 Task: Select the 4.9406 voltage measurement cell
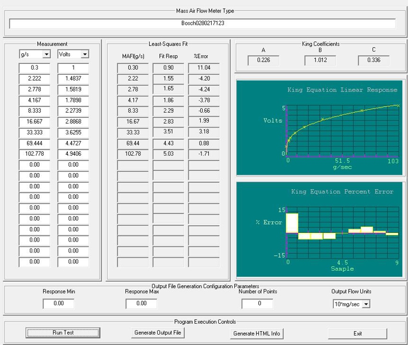[x=73, y=154]
